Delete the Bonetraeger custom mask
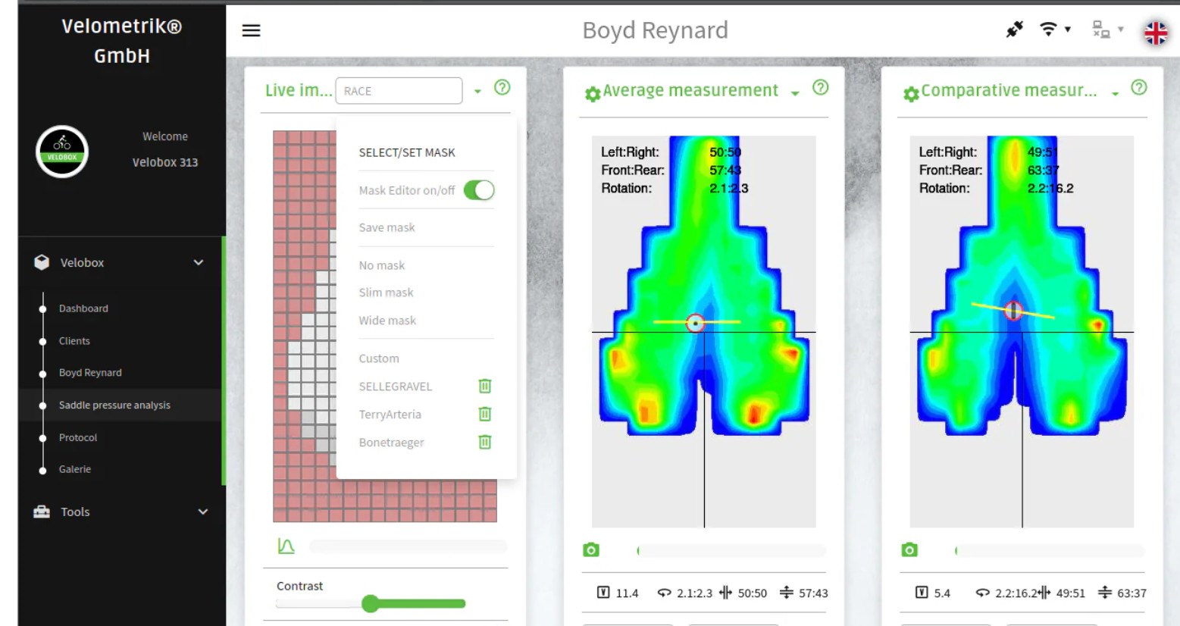Screen dimensions: 1180x626 click(x=485, y=443)
